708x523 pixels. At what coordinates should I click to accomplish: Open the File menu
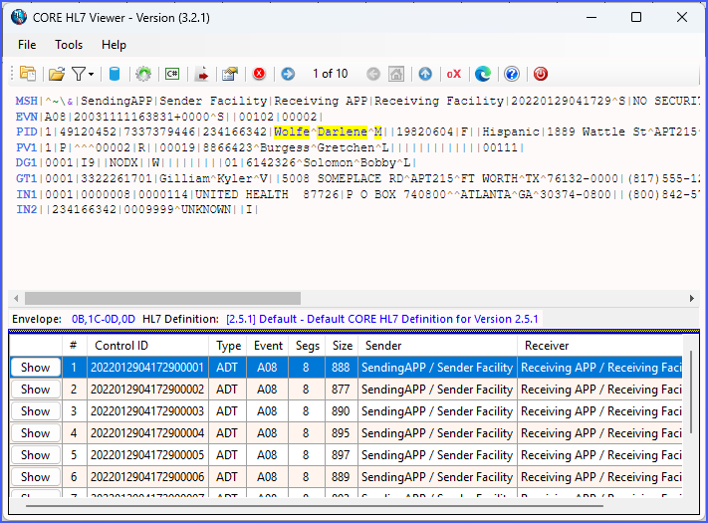[x=27, y=45]
